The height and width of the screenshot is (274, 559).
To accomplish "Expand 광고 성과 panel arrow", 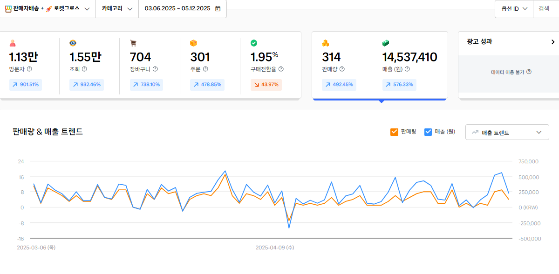I will coord(552,42).
